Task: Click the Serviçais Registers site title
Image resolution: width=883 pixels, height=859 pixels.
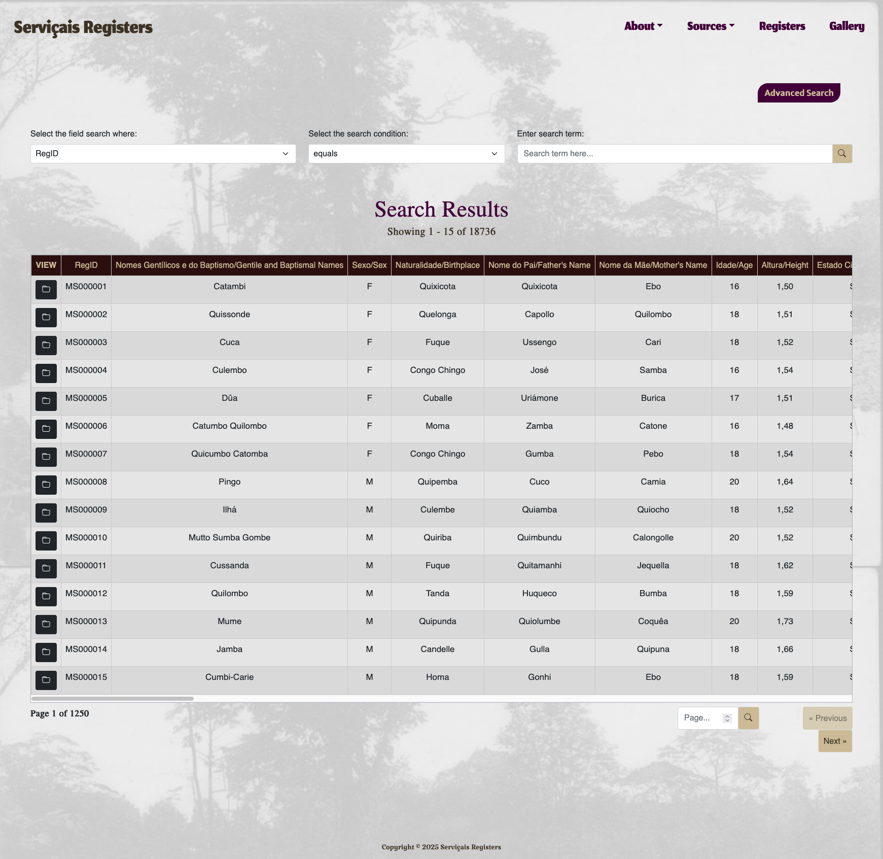Action: click(x=83, y=27)
